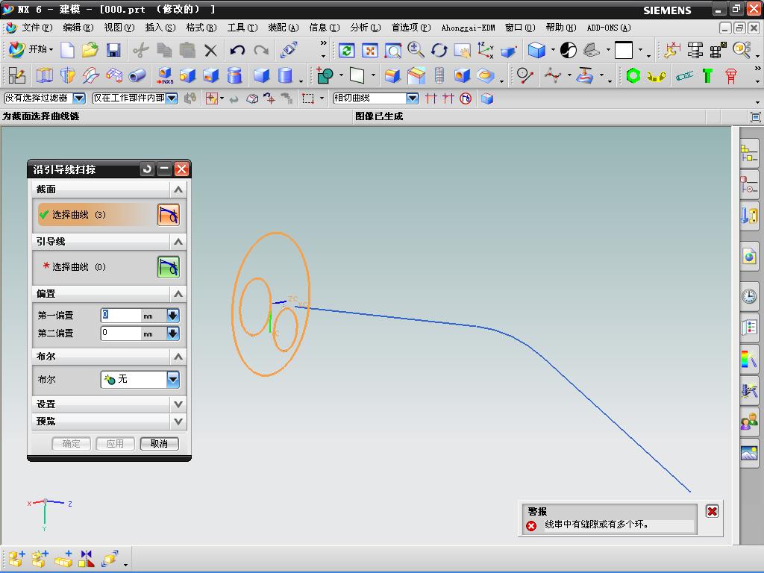Collapse the 布尔 section
This screenshot has width=764, height=573.
click(x=178, y=357)
